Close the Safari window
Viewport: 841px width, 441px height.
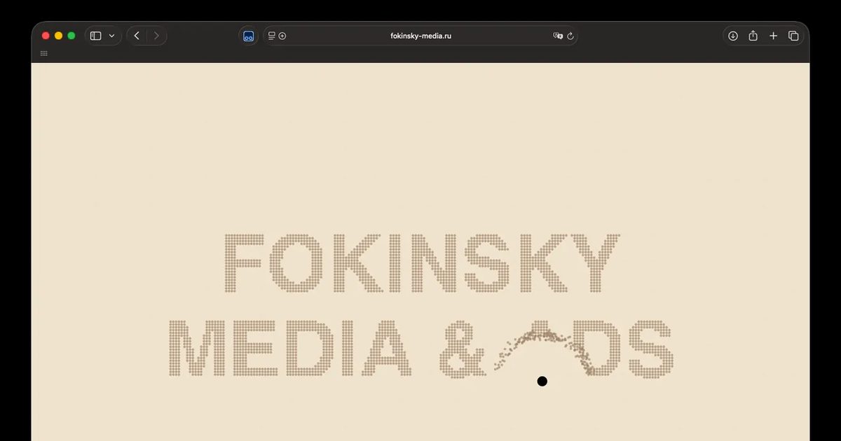tap(46, 36)
